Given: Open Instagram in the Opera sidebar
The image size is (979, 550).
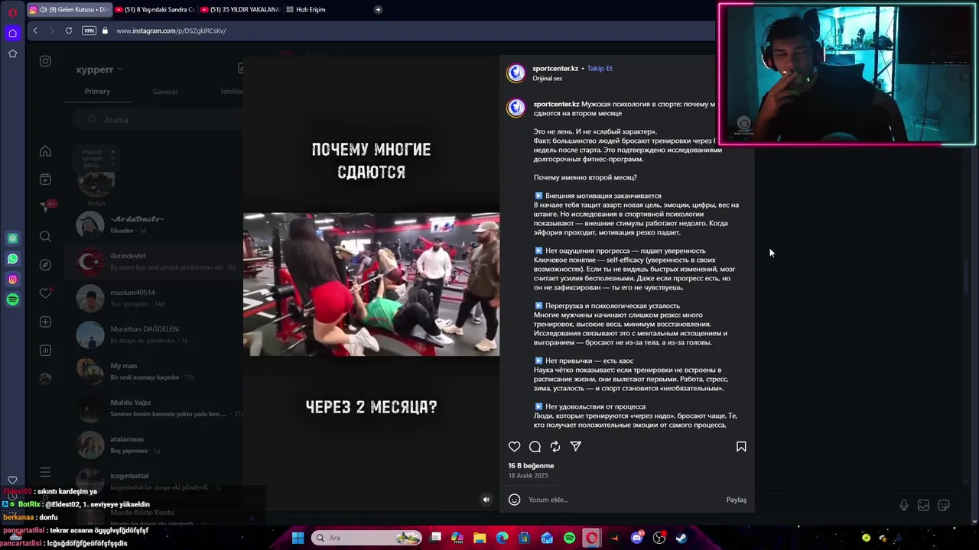Looking at the screenshot, I should (x=12, y=280).
